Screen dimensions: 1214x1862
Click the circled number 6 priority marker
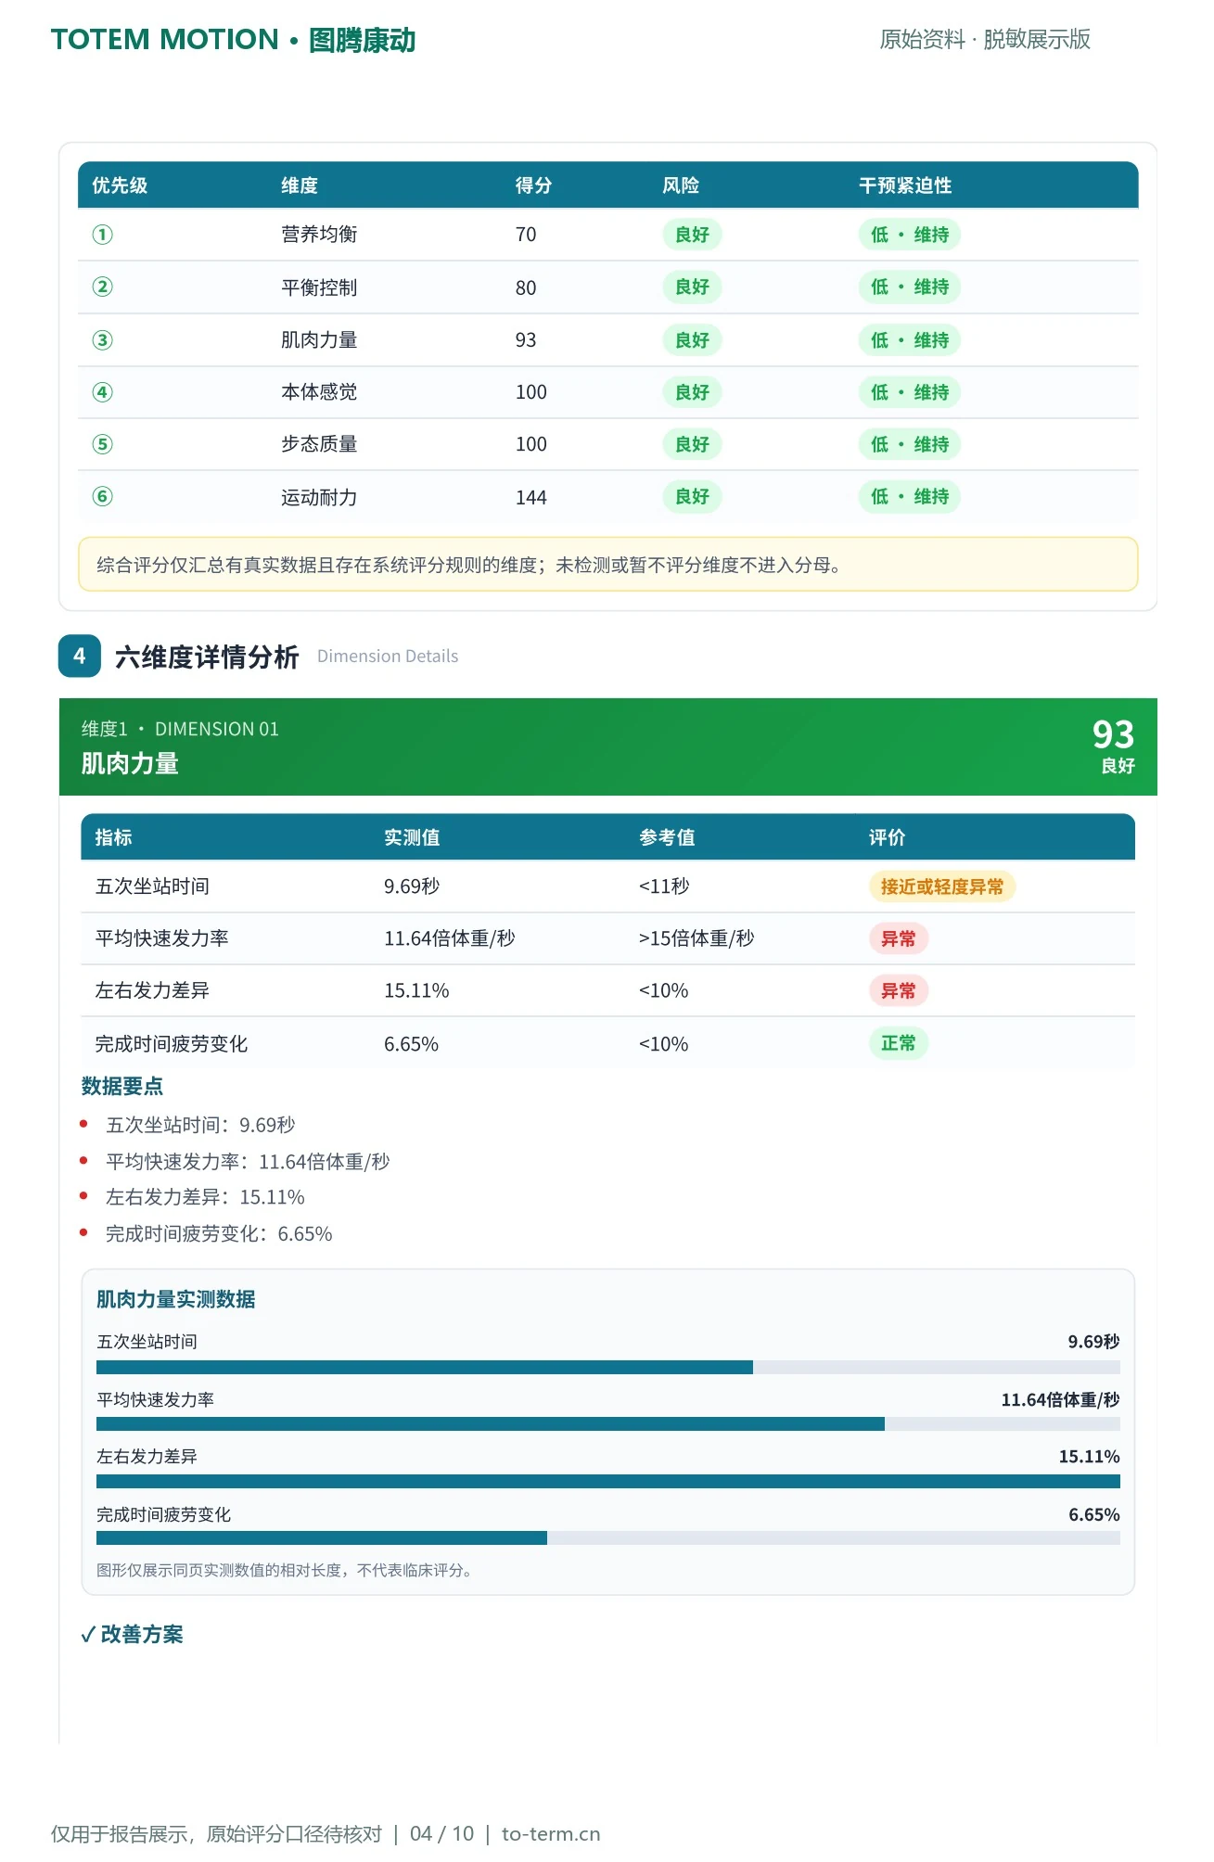click(103, 497)
